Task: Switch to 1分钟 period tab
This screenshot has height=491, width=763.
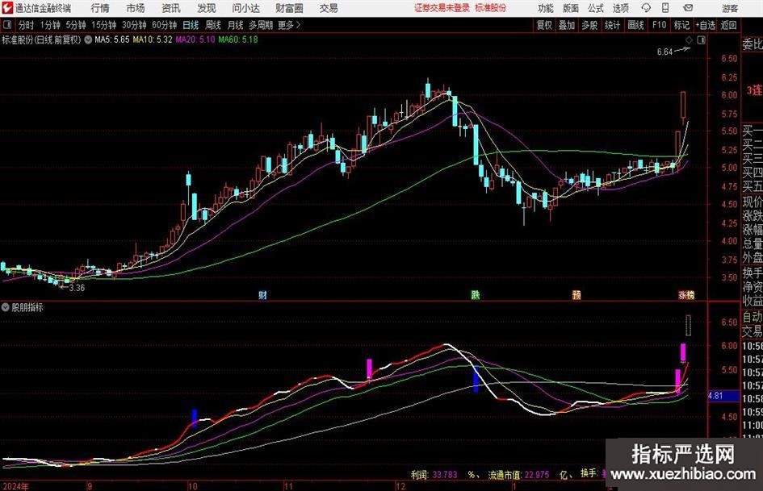Action: coord(50,25)
